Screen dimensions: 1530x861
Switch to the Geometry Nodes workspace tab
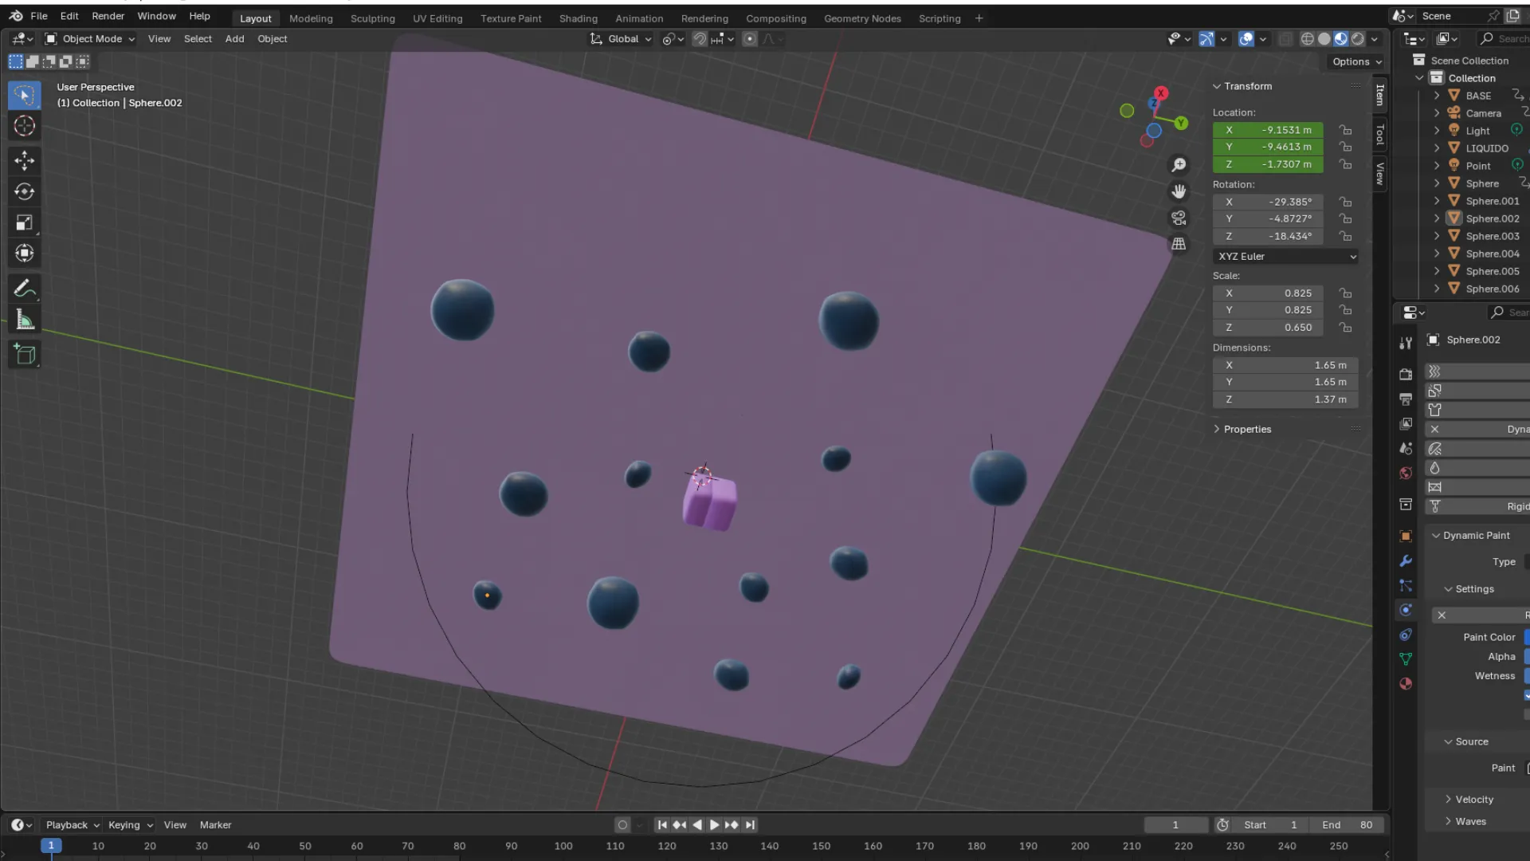pyautogui.click(x=862, y=18)
